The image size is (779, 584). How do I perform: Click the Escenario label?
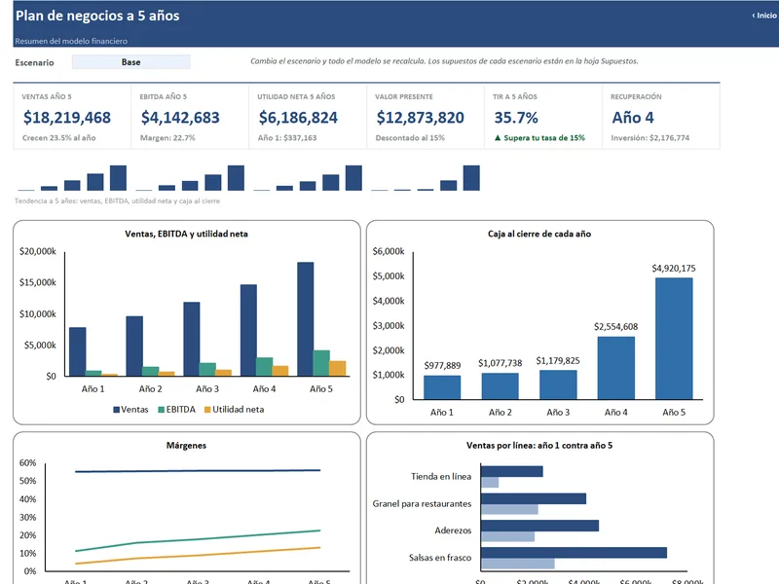point(34,62)
